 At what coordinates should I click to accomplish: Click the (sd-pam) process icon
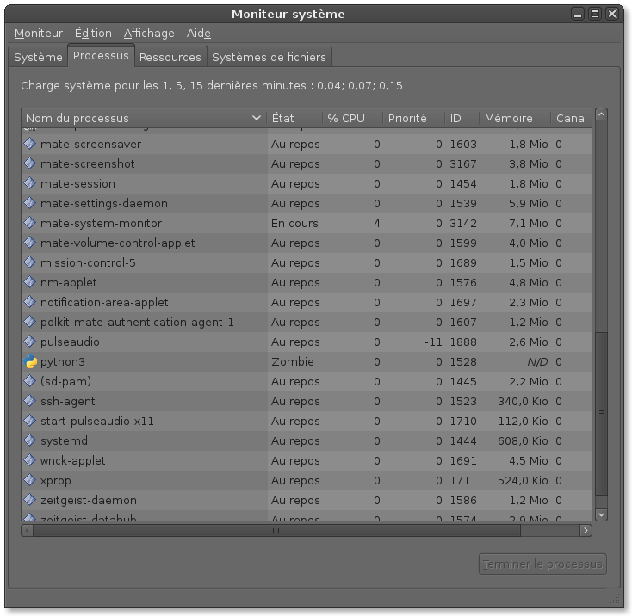tap(30, 381)
